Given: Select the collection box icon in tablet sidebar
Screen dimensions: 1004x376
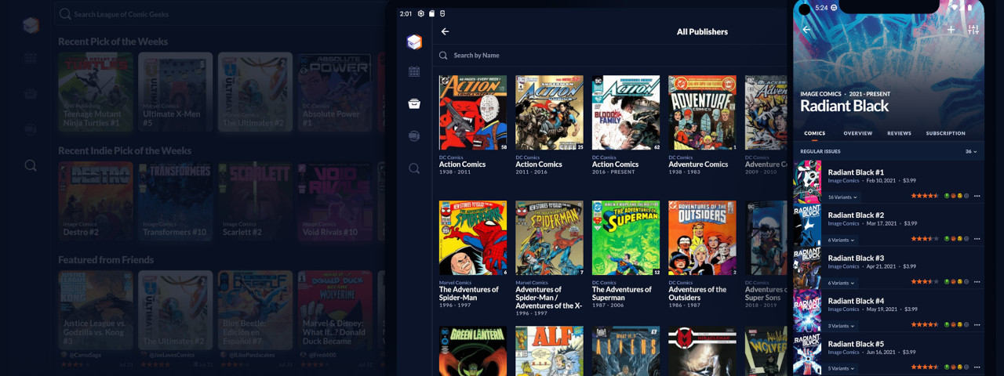Looking at the screenshot, I should 414,104.
